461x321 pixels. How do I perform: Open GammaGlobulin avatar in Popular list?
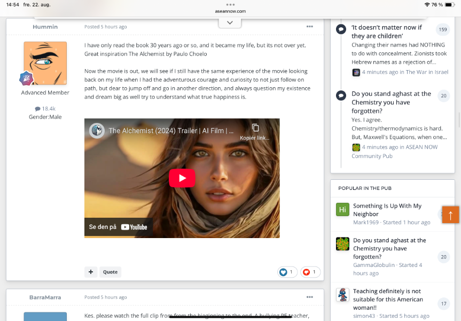tap(342, 244)
